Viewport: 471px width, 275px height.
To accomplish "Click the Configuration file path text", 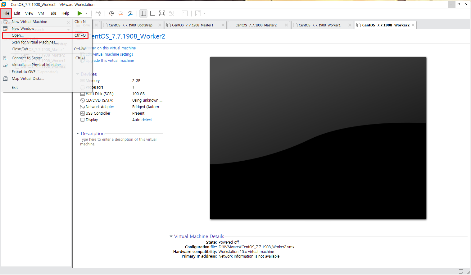I will click(256, 247).
